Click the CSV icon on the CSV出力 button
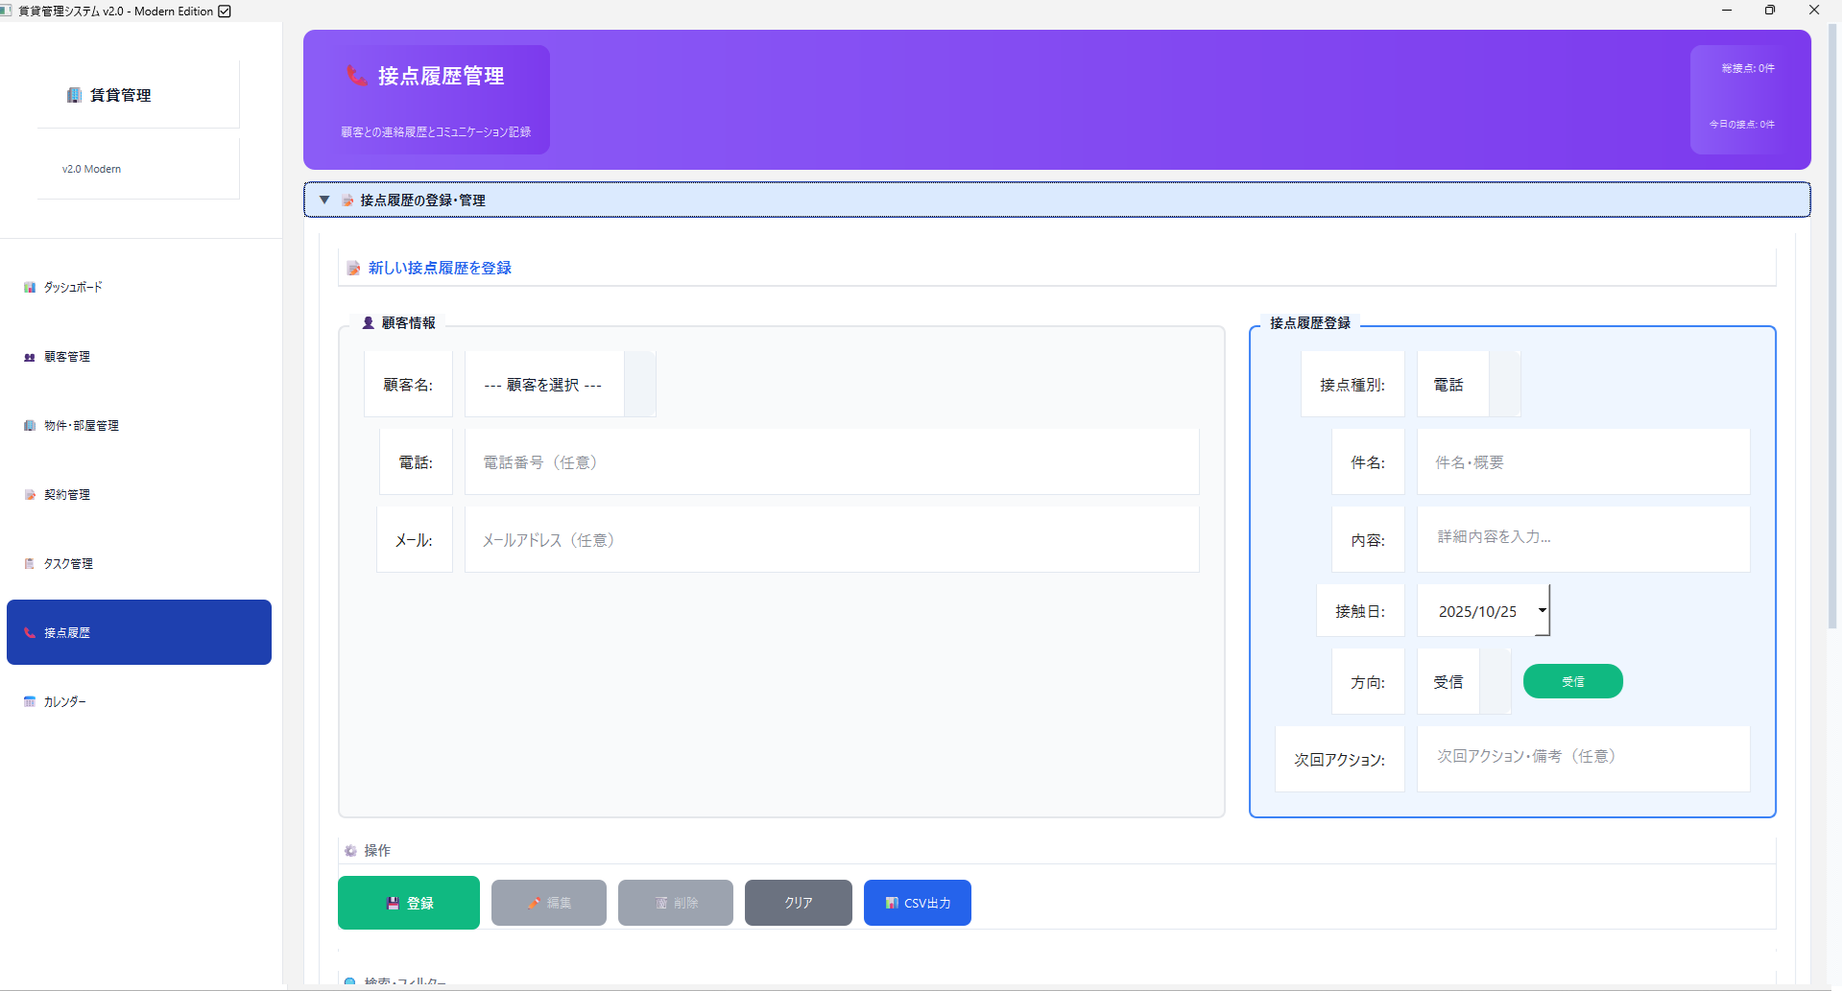The image size is (1842, 991). pos(891,902)
